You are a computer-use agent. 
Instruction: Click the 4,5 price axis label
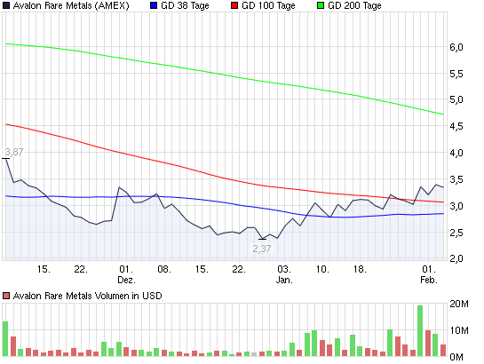[x=456, y=126]
